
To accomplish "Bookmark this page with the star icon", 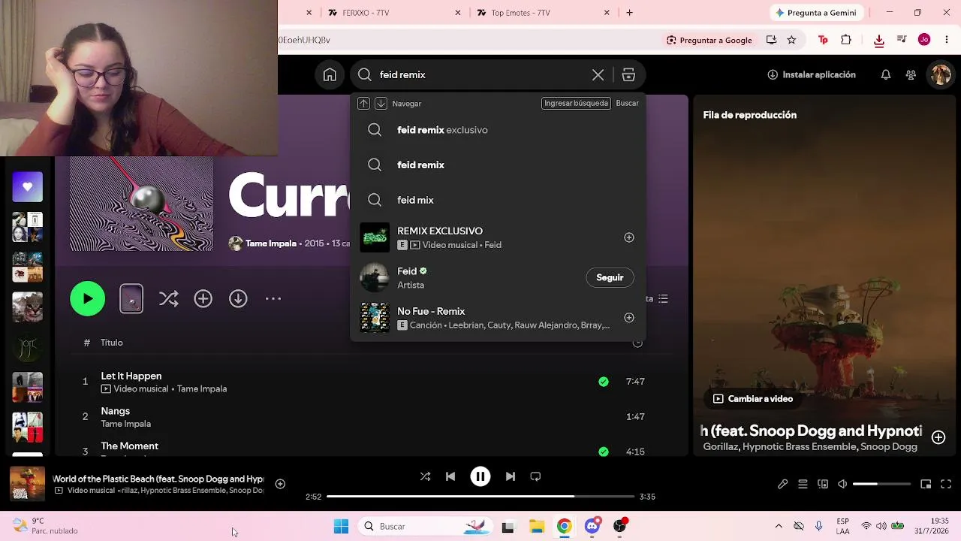I will (x=791, y=40).
